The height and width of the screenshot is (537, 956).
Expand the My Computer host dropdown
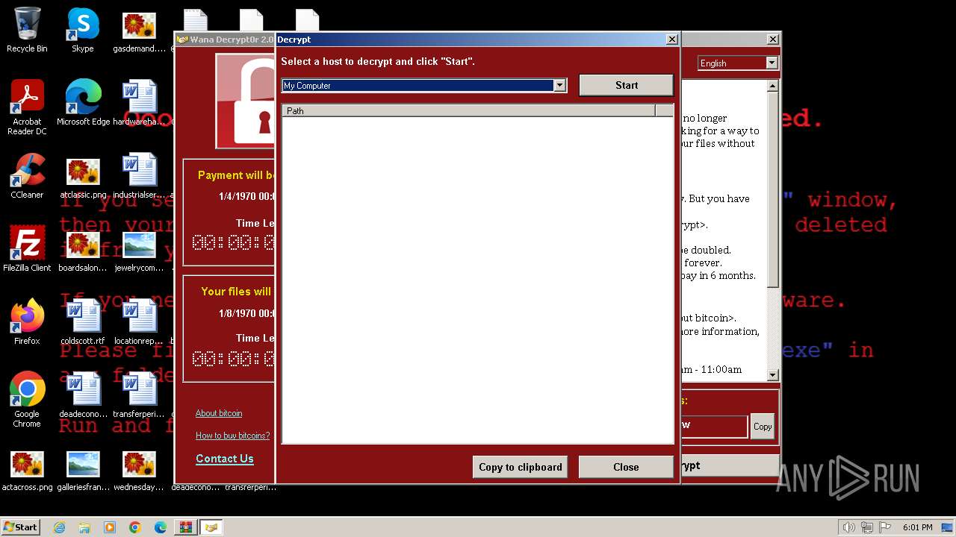pyautogui.click(x=559, y=86)
